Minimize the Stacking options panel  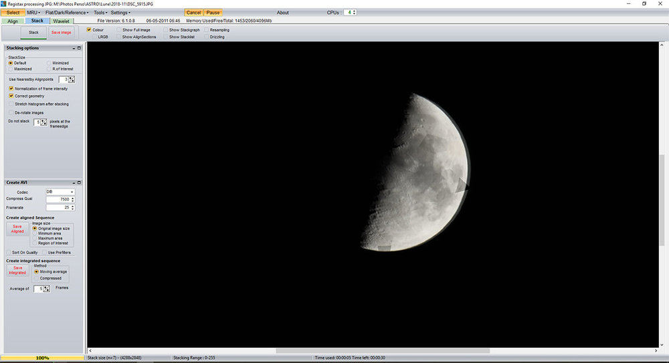pos(73,48)
